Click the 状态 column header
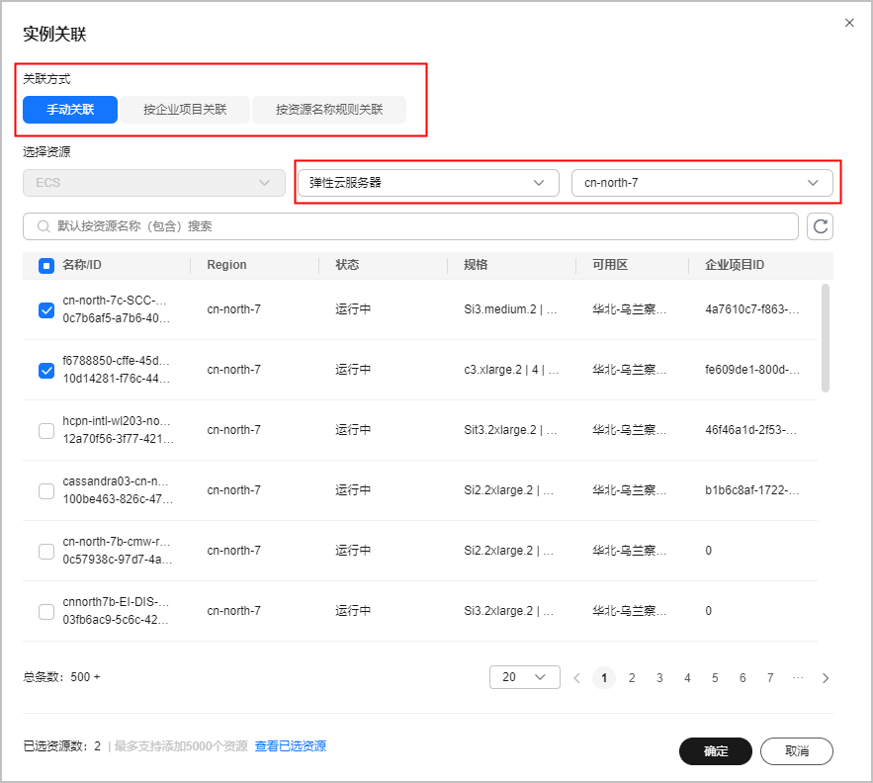Viewport: 873px width, 783px height. click(x=347, y=265)
